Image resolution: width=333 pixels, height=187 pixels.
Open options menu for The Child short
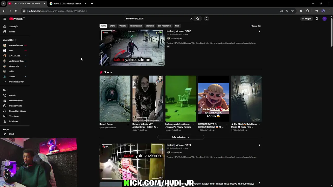tap(260, 125)
